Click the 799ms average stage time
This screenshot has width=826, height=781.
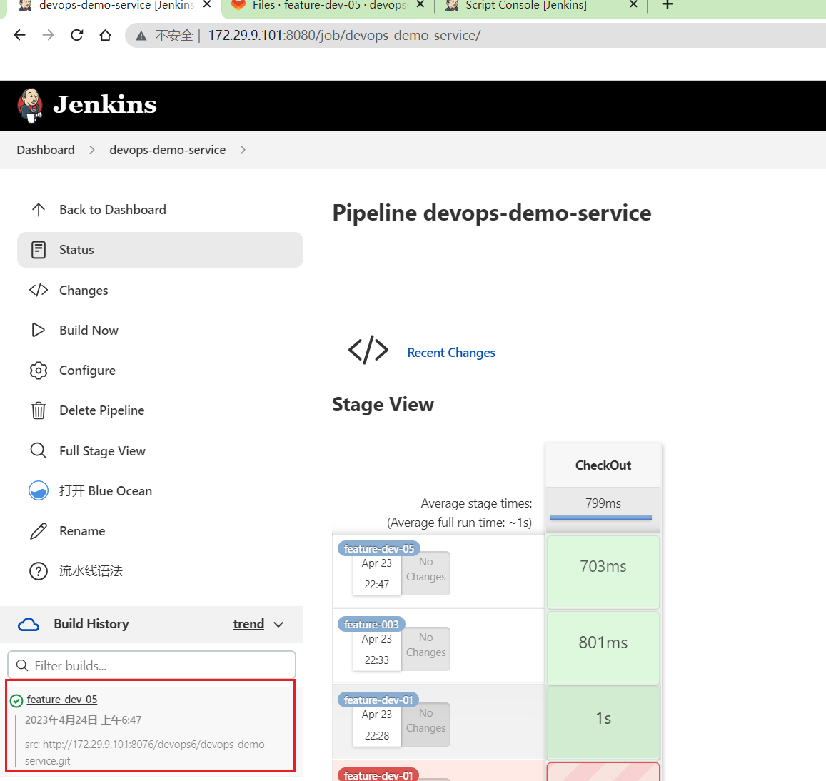coord(603,503)
